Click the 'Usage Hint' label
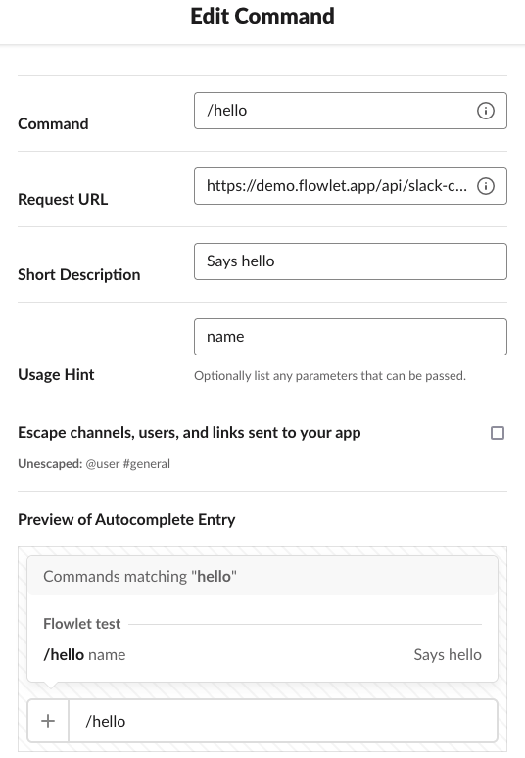The width and height of the screenshot is (525, 758). click(56, 375)
